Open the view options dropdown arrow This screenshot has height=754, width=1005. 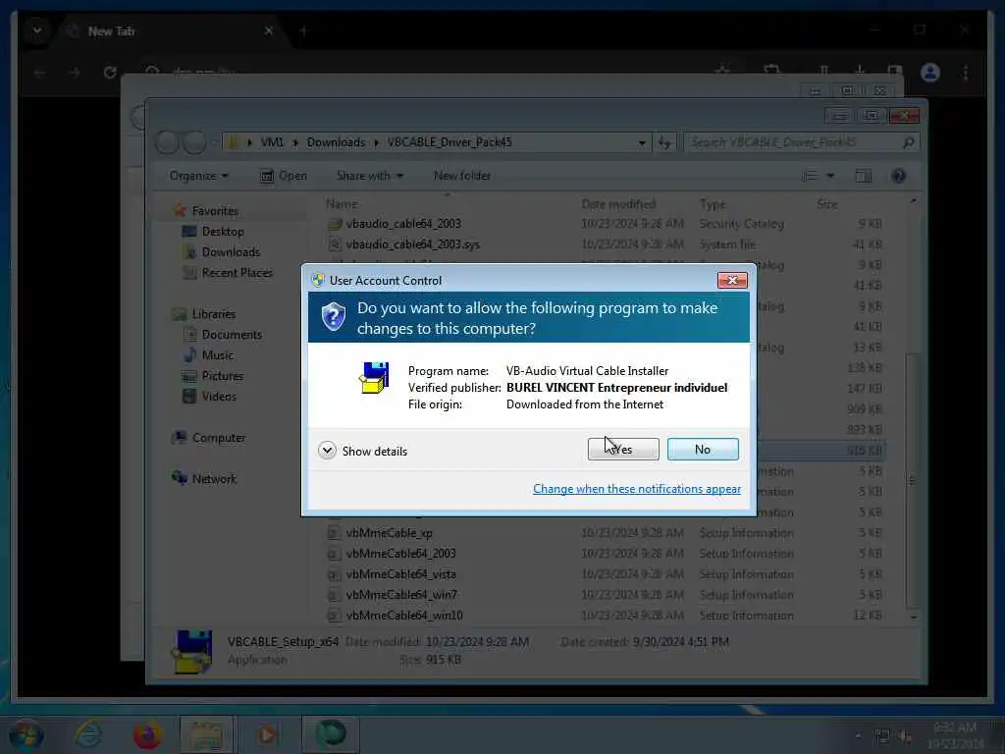pyautogui.click(x=830, y=176)
